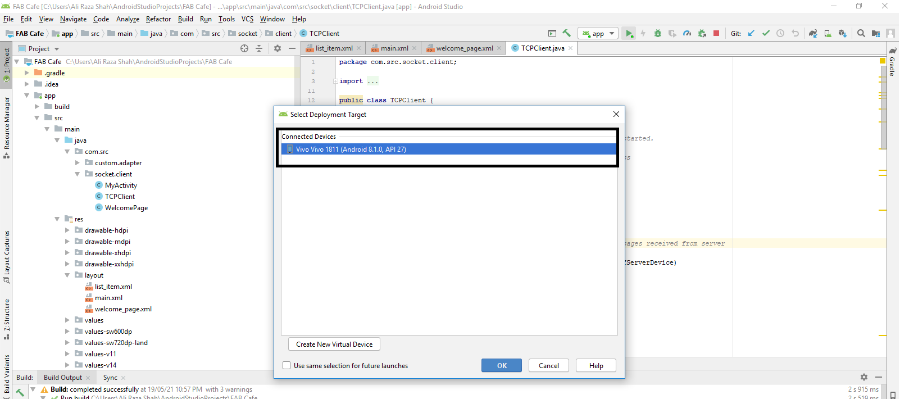Click the Select Run/Debug Configuration icon
This screenshot has width=900, height=399.
pyautogui.click(x=552, y=33)
